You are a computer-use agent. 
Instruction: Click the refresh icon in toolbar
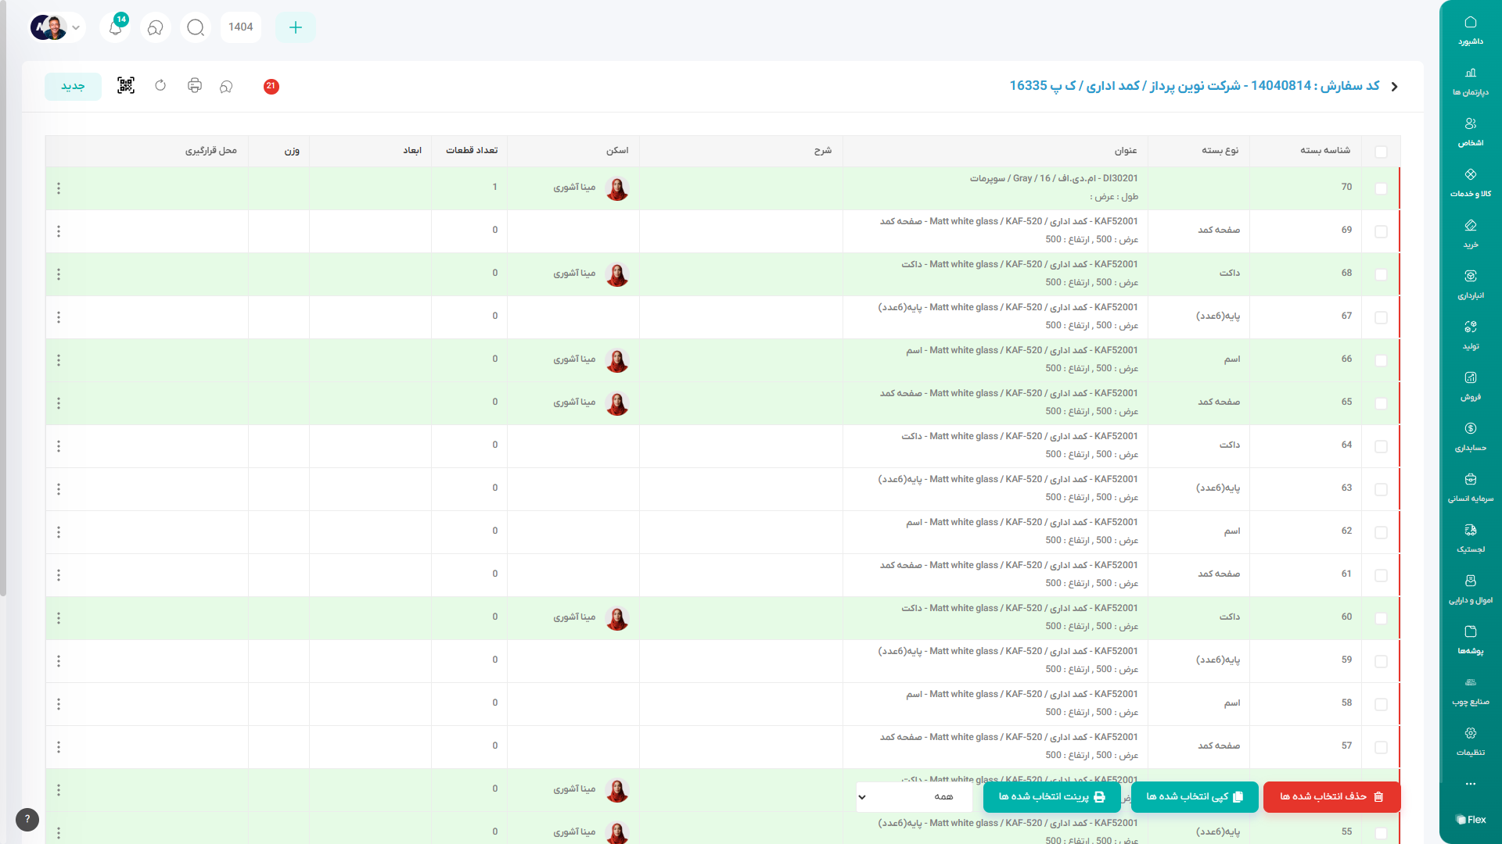160,86
